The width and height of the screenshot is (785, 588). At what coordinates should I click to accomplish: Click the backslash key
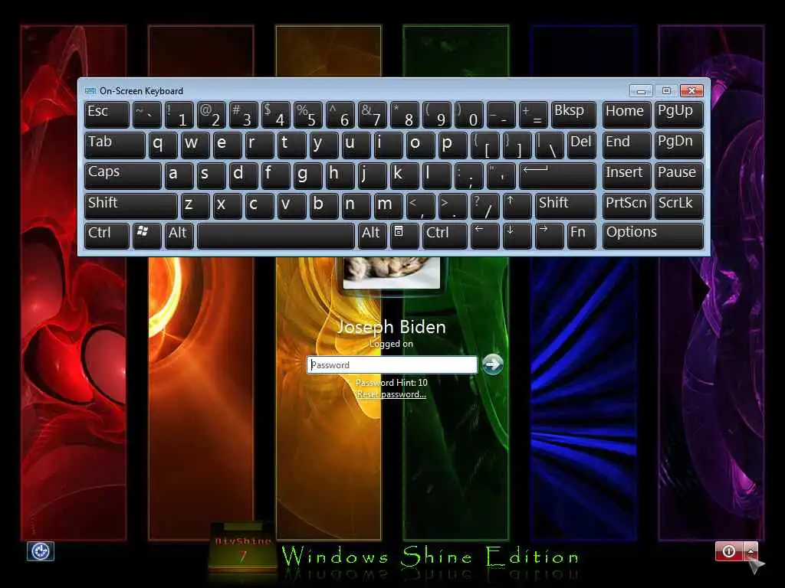[549, 145]
